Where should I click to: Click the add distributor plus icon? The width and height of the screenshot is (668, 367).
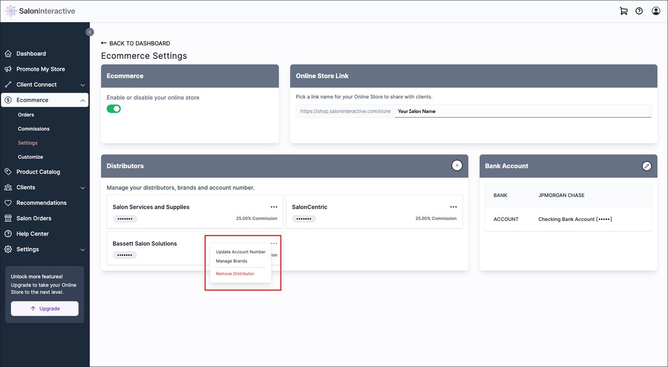coord(457,166)
